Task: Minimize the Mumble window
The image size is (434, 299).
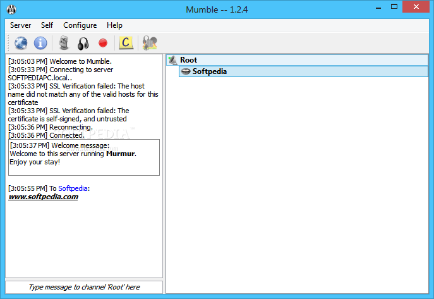Action: [x=378, y=7]
